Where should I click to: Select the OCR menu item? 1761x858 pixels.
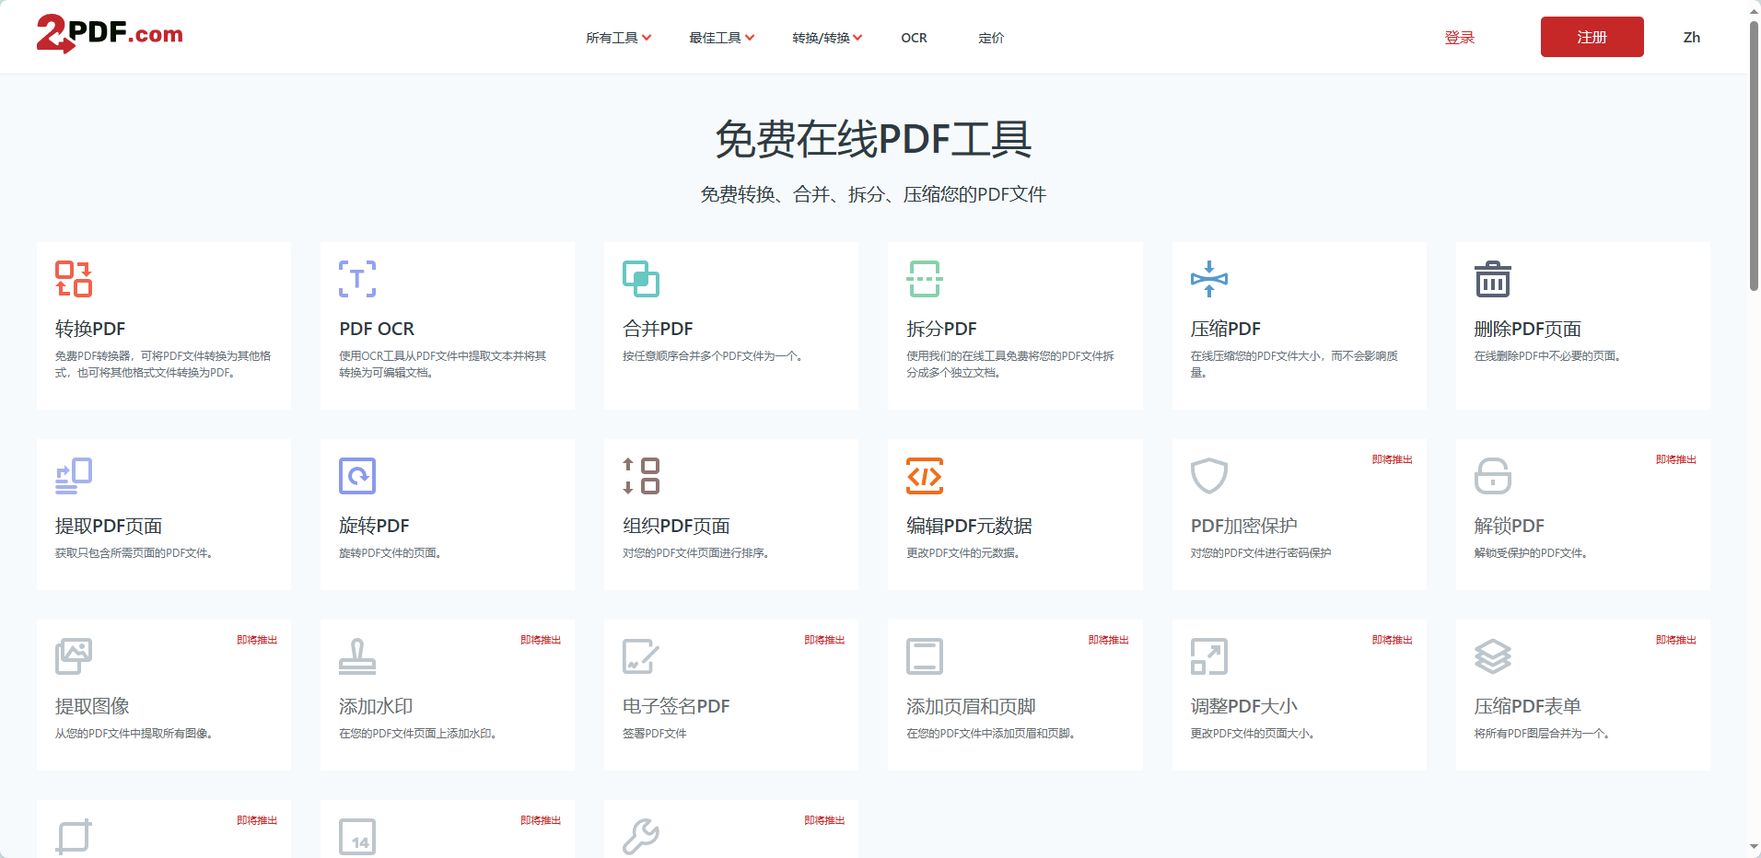913,38
